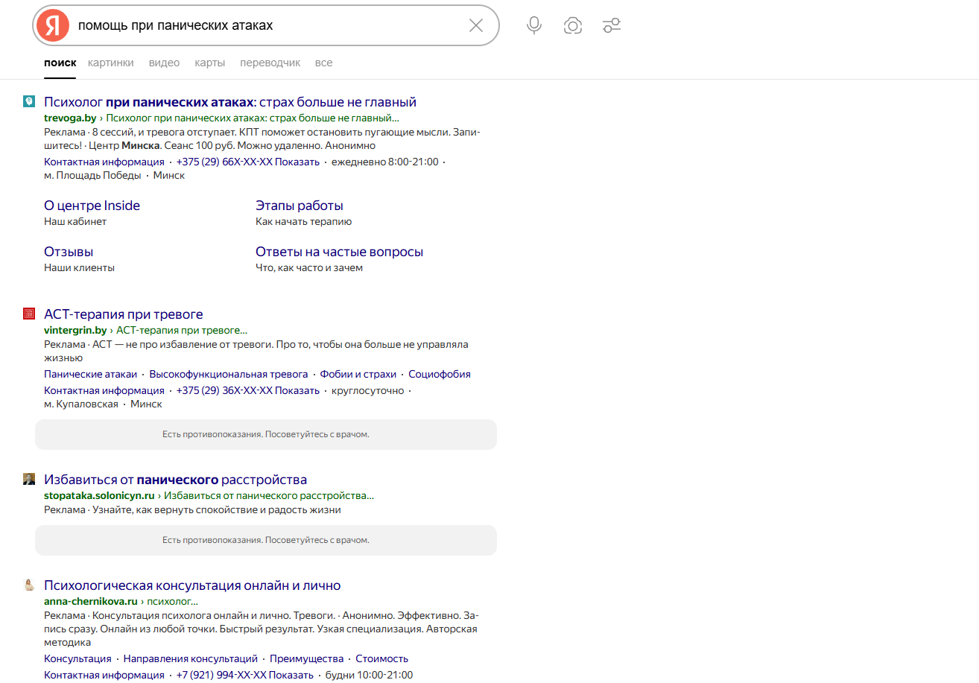This screenshot has width=979, height=683.
Task: Open vintergrin.by «Контактная информация» link
Action: point(104,390)
